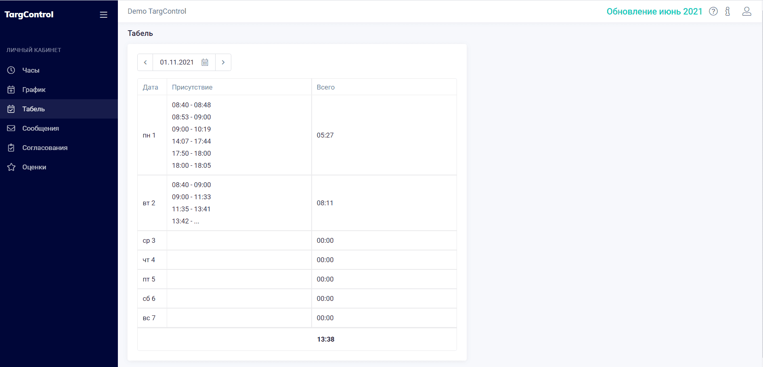Click the calendar-plus icon beside График
763x367 pixels.
pyautogui.click(x=11, y=90)
